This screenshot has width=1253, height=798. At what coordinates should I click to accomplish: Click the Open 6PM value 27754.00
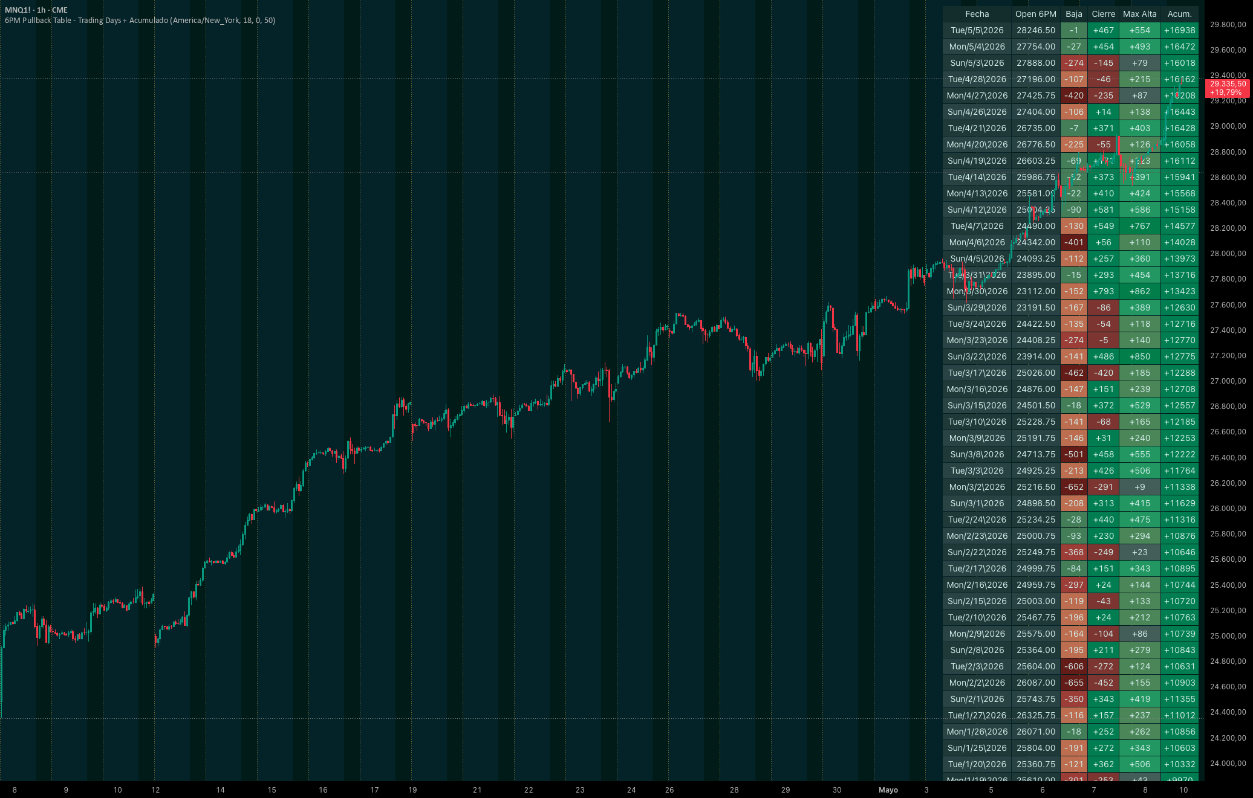[1036, 47]
